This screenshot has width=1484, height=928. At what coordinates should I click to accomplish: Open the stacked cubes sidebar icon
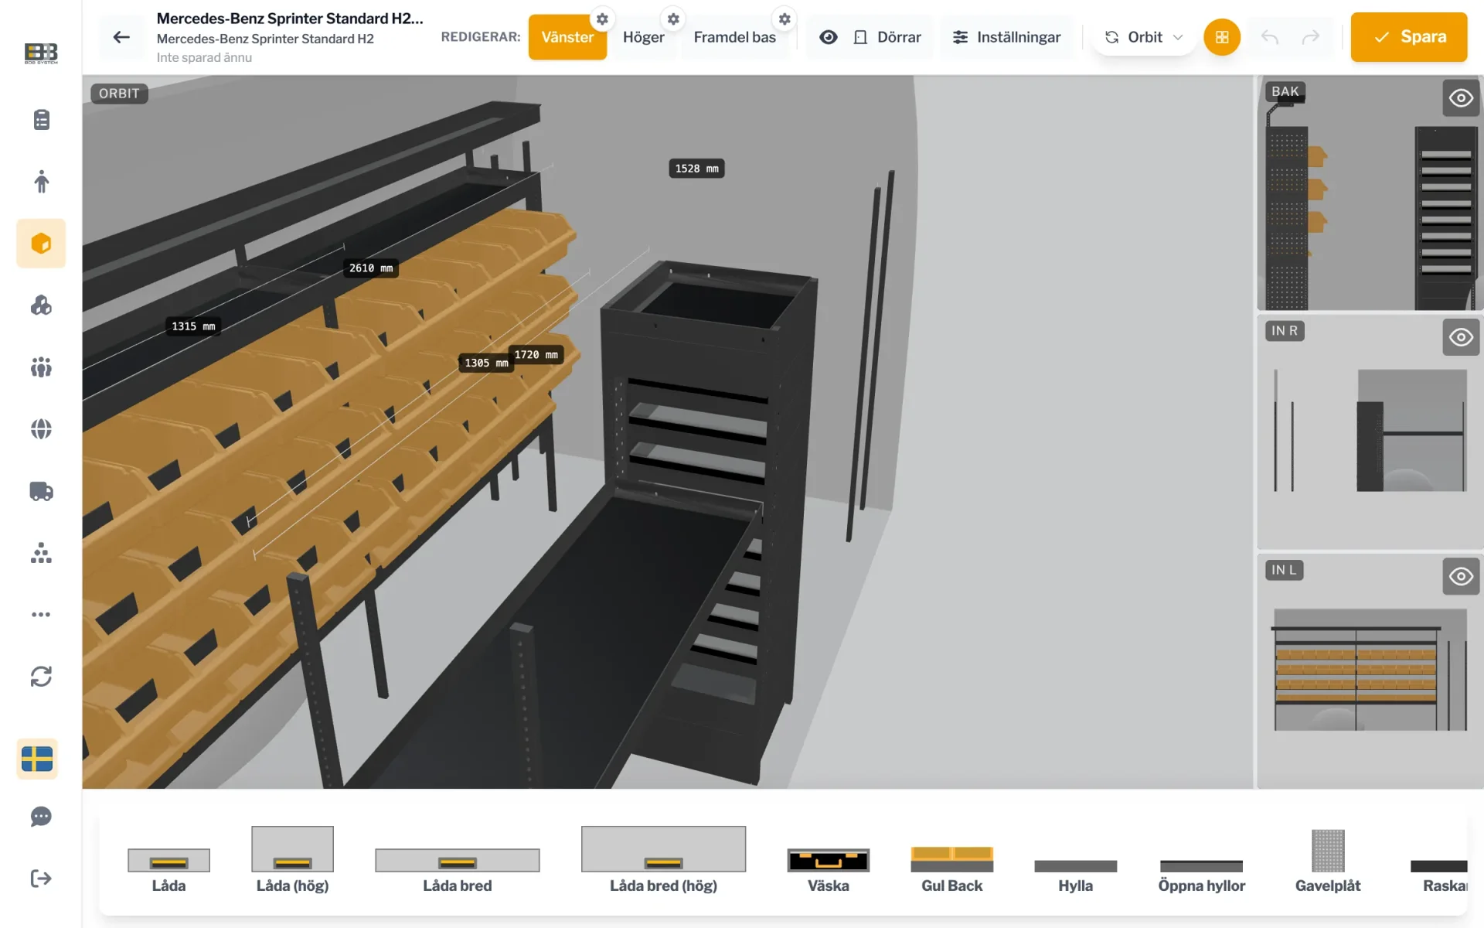41,305
